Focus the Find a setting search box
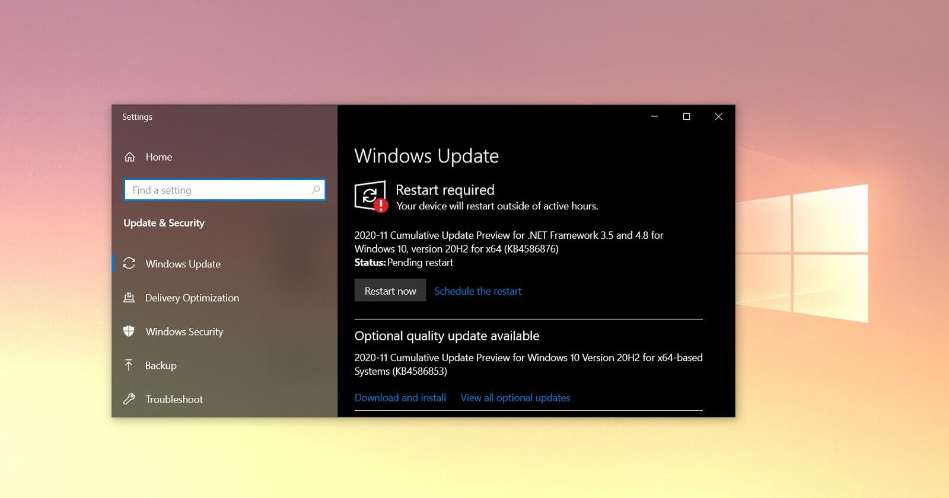Screen dimensions: 949x498 (225, 190)
